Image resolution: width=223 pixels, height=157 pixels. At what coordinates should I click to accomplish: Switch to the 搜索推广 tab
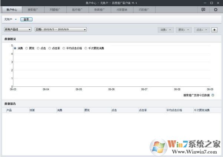pyautogui.click(x=33, y=10)
